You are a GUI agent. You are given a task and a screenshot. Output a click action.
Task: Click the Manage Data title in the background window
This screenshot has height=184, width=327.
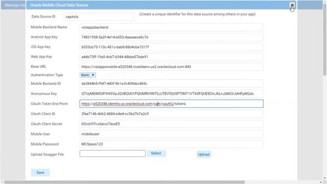[x=15, y=5]
